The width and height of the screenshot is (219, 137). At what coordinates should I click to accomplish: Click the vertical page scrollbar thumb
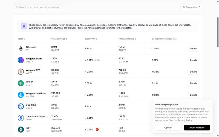click(x=218, y=32)
